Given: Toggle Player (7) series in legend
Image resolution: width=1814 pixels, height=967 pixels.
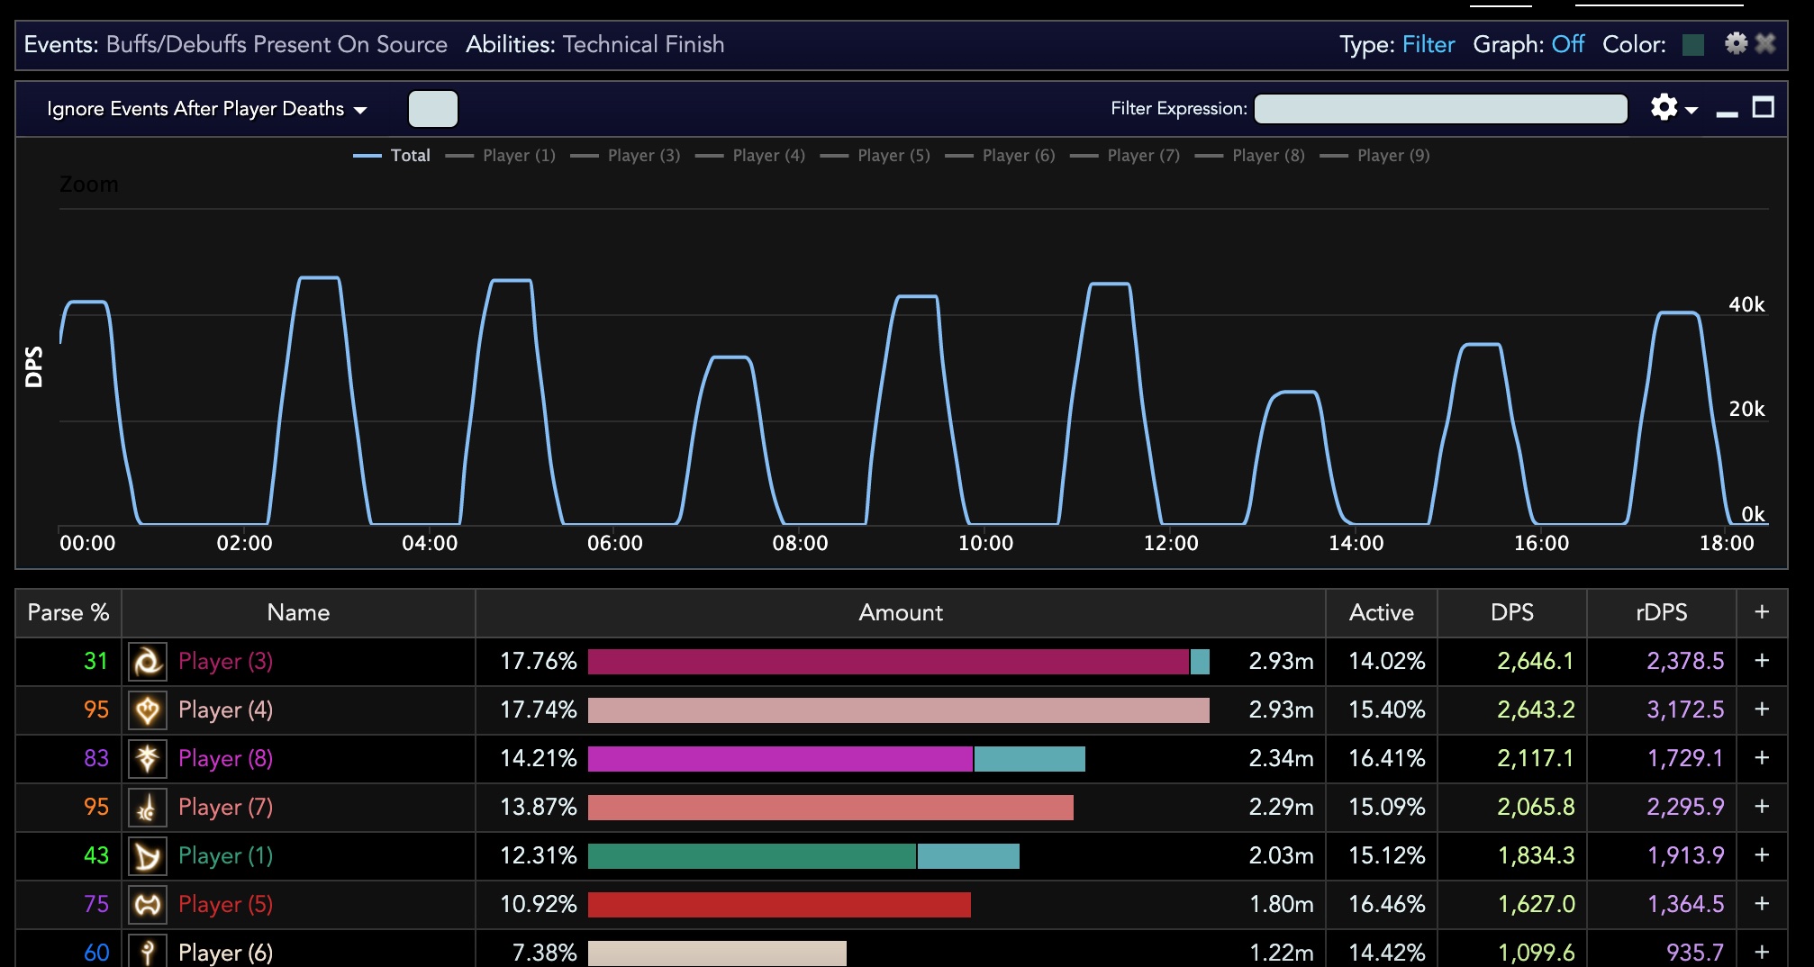Looking at the screenshot, I should pos(1126,155).
